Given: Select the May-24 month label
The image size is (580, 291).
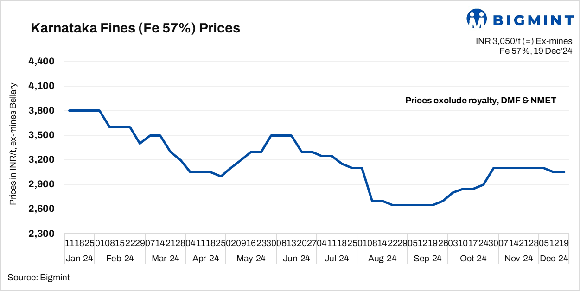Looking at the screenshot, I should (x=251, y=259).
